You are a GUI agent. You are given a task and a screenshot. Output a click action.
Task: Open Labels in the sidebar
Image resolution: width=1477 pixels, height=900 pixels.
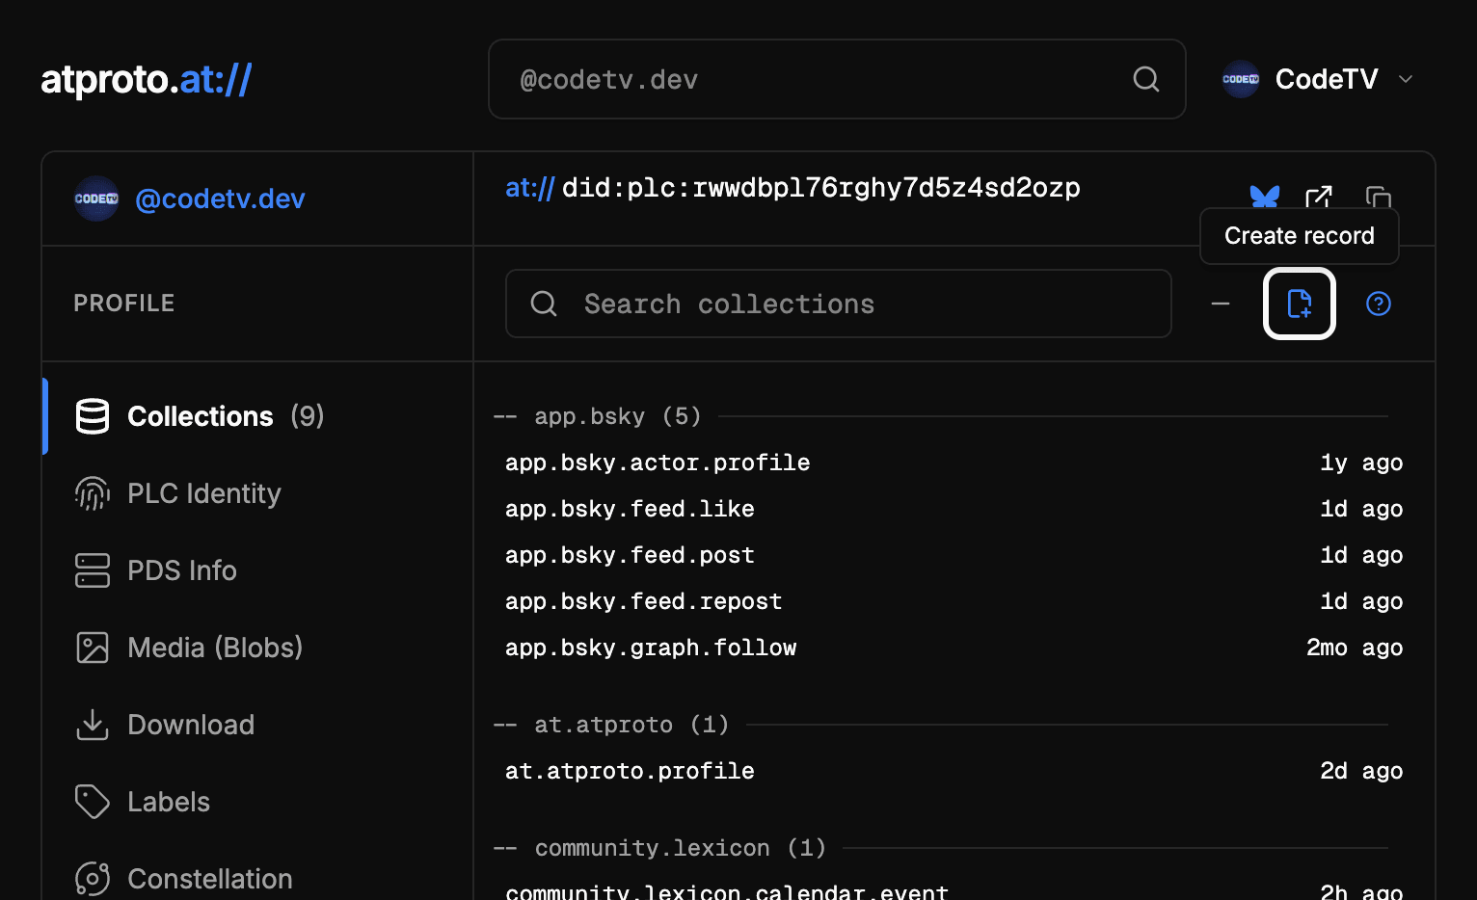tap(257, 802)
